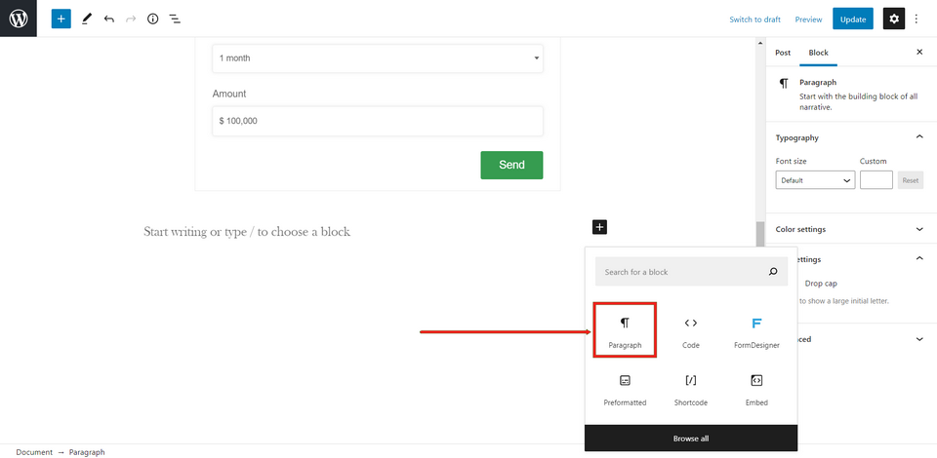The image size is (937, 458).
Task: Insert a Paragraph block
Action: tap(625, 331)
